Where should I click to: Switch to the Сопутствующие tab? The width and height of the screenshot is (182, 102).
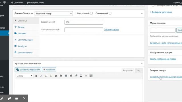pyautogui.click(x=26, y=40)
